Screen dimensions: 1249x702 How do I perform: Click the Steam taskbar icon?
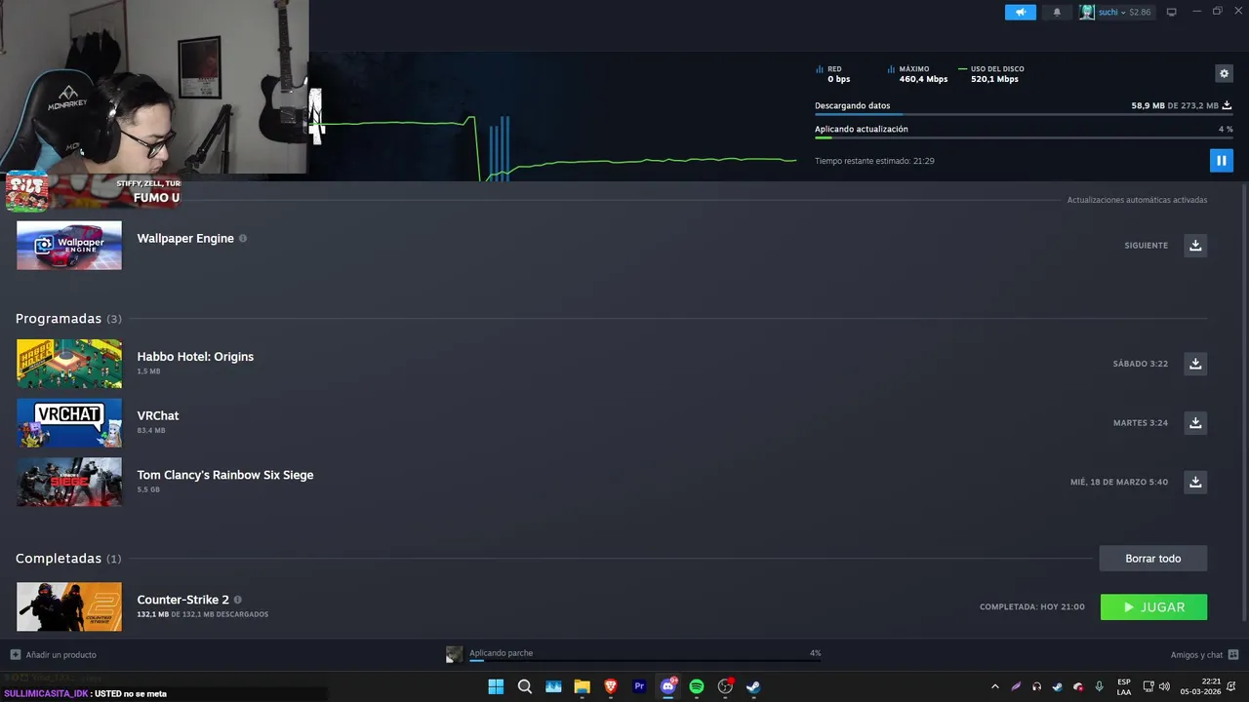753,686
